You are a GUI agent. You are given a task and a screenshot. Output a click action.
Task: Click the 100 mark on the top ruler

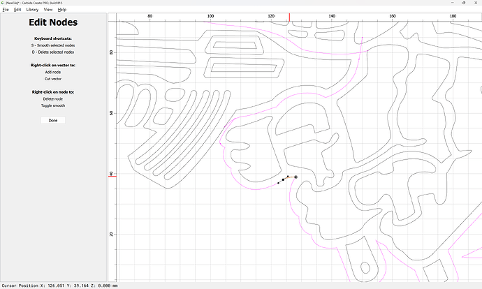[x=210, y=16]
